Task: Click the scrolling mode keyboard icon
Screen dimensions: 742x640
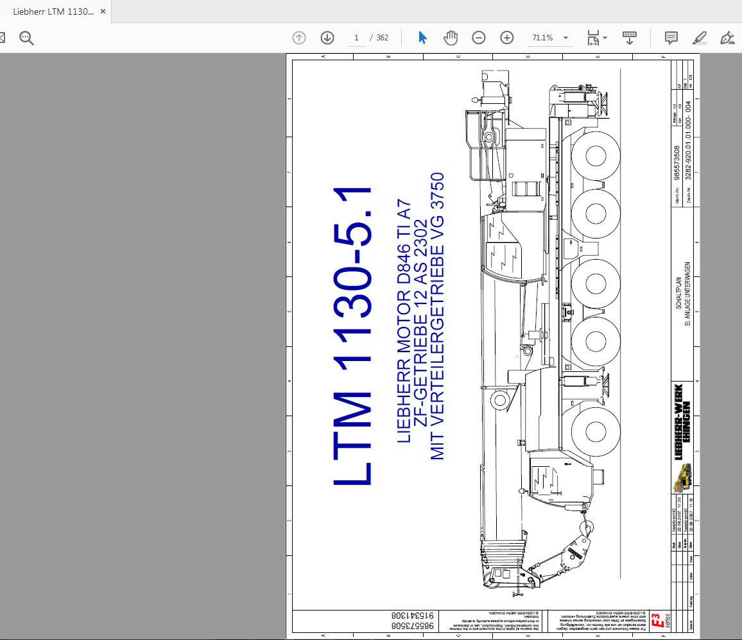Action: (630, 38)
